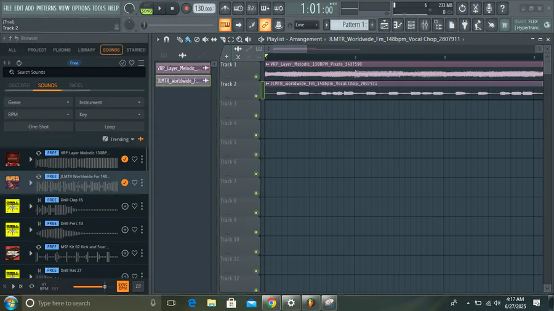Image resolution: width=554 pixels, height=311 pixels.
Task: Favorite the Drill Perc 13 heart
Action: 135,230
